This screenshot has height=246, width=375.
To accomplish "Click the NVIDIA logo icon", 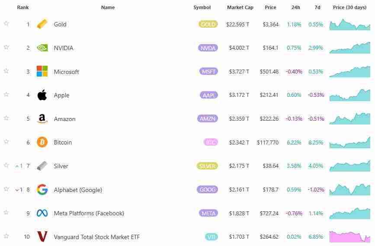I will click(42, 48).
